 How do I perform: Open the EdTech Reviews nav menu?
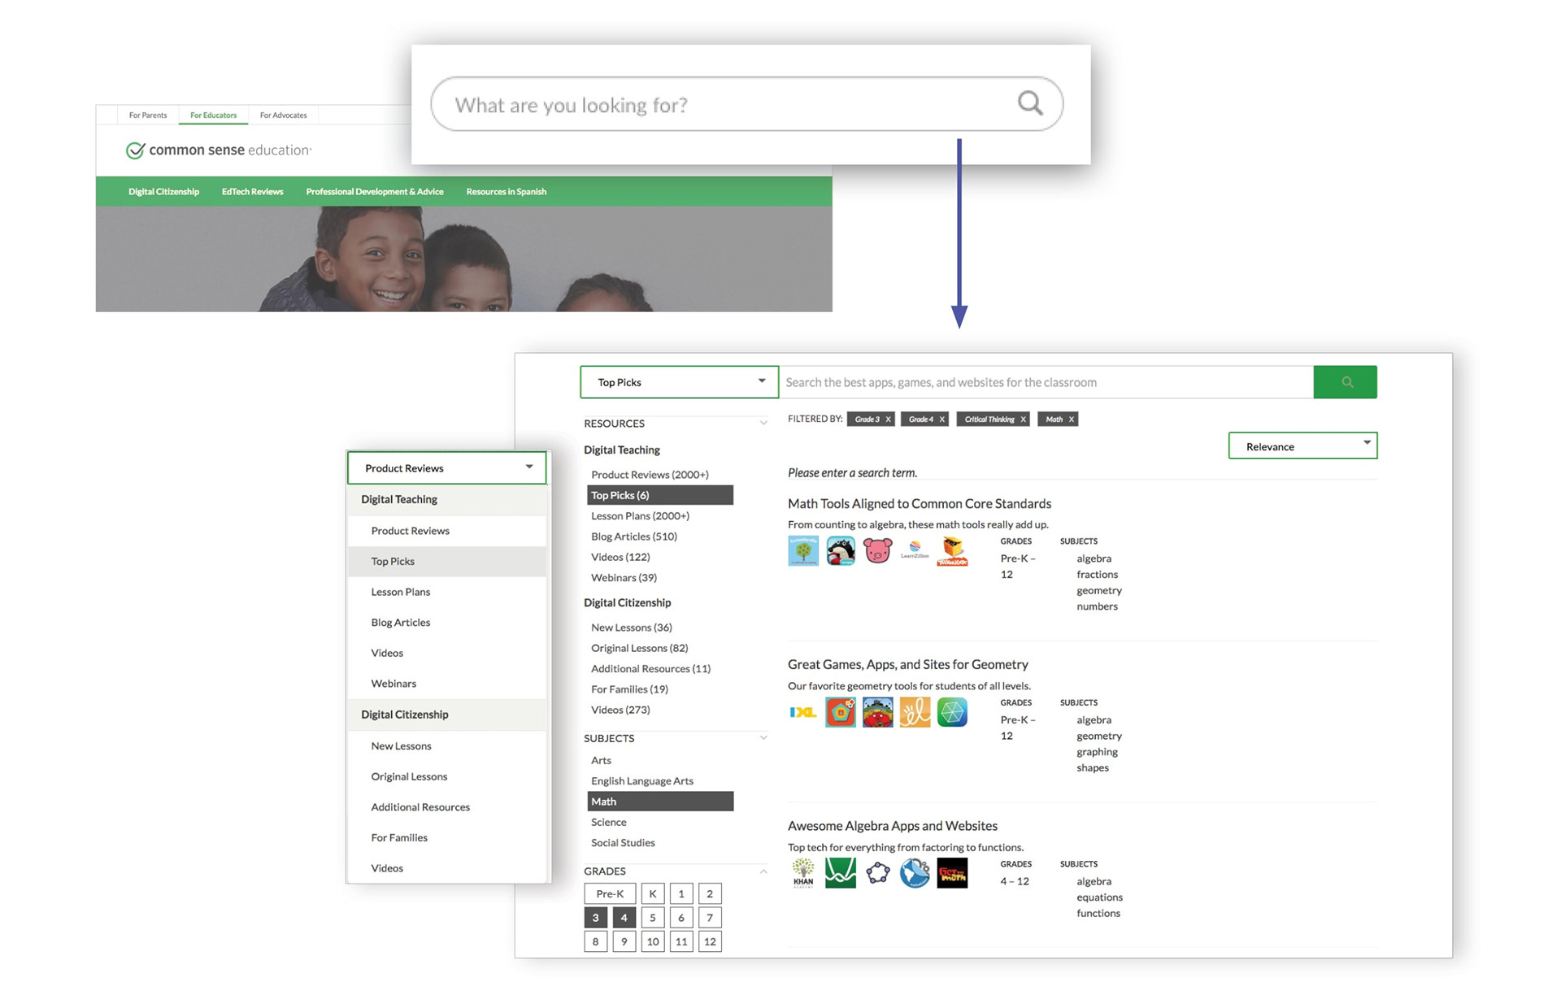click(x=252, y=192)
